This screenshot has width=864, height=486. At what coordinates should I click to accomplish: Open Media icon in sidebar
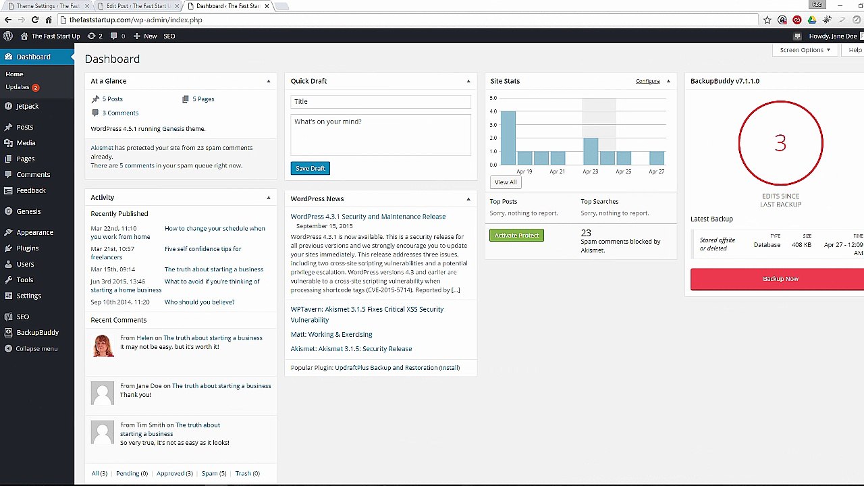tap(8, 143)
